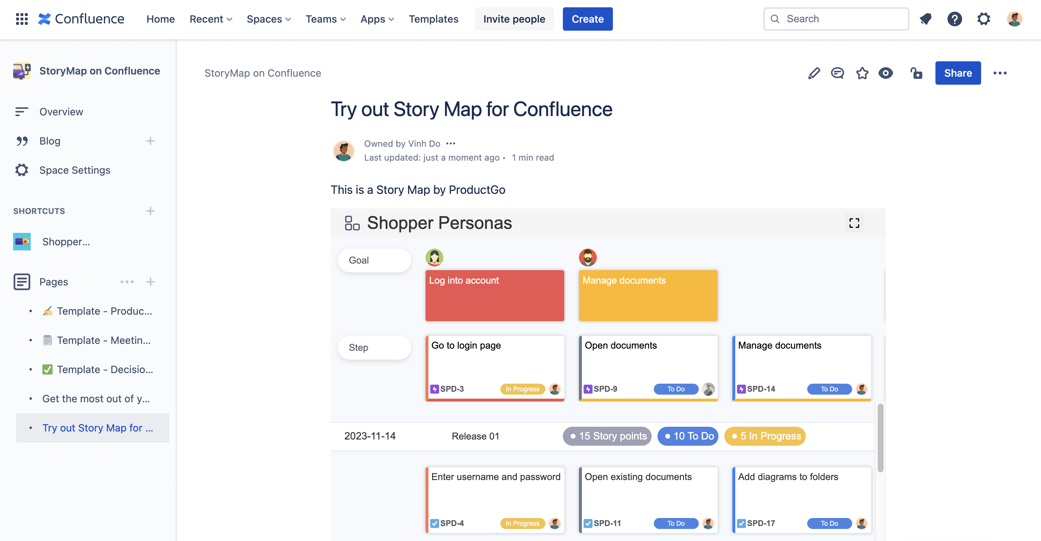Image resolution: width=1041 pixels, height=541 pixels.
Task: Click the plus icon next to Pages
Action: coord(150,282)
